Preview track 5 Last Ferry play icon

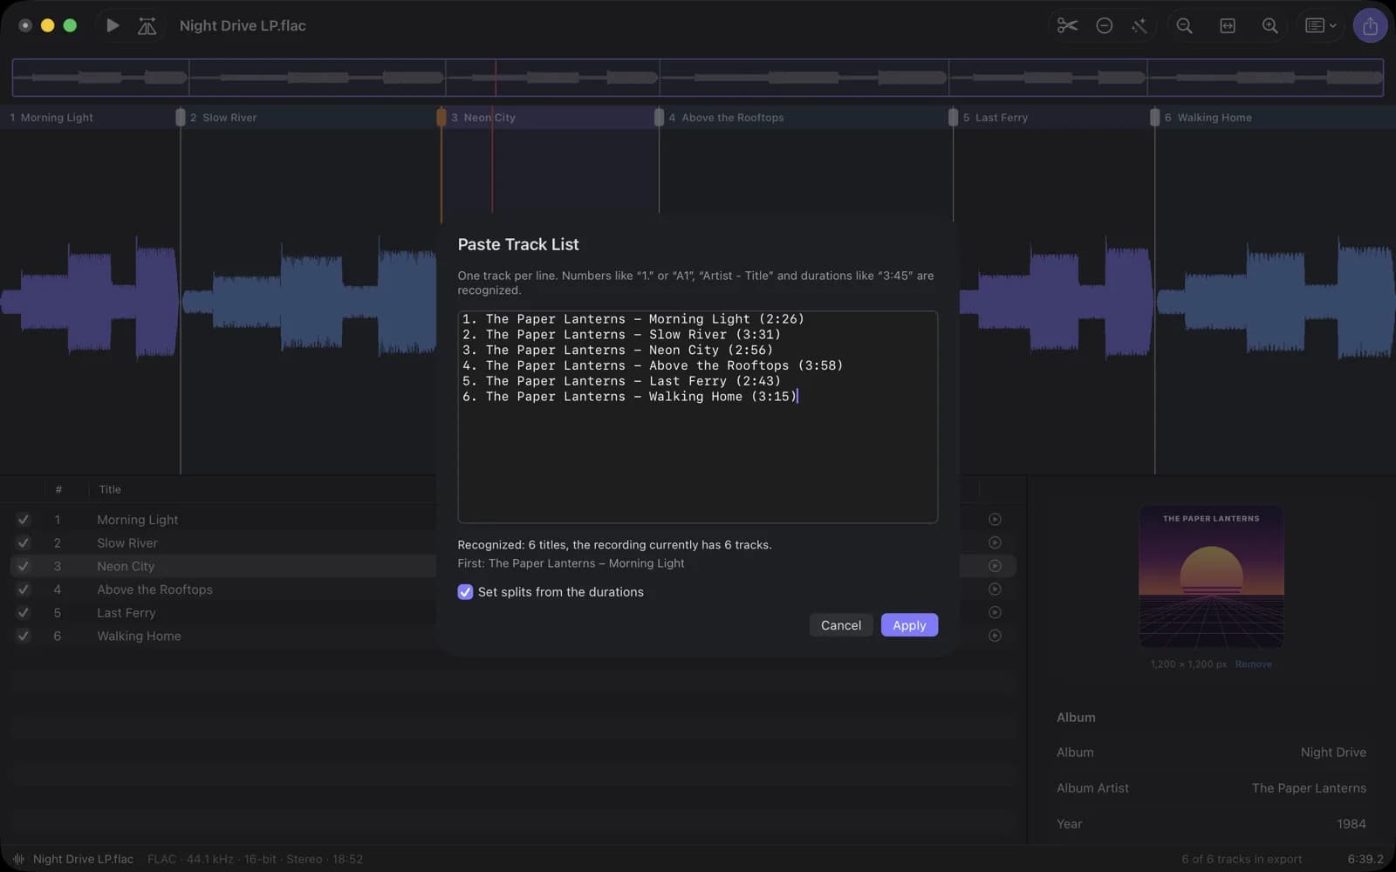pyautogui.click(x=995, y=612)
